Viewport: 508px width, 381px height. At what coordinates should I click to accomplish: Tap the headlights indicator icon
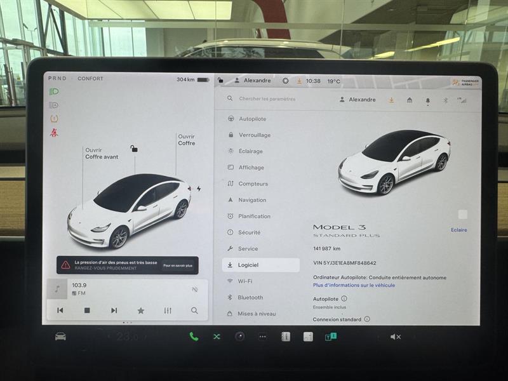tap(54, 91)
